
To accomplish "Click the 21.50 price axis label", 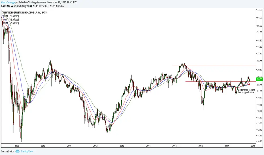I will 260,91.
